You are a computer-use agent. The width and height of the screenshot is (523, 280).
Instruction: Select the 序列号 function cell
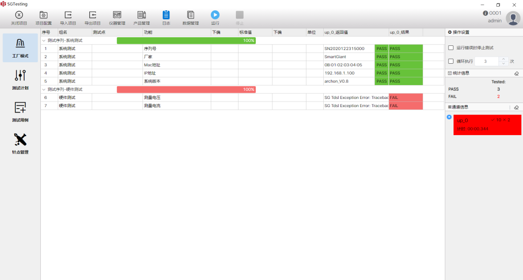177,48
